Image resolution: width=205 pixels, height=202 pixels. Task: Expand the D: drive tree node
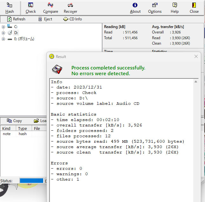[3, 33]
